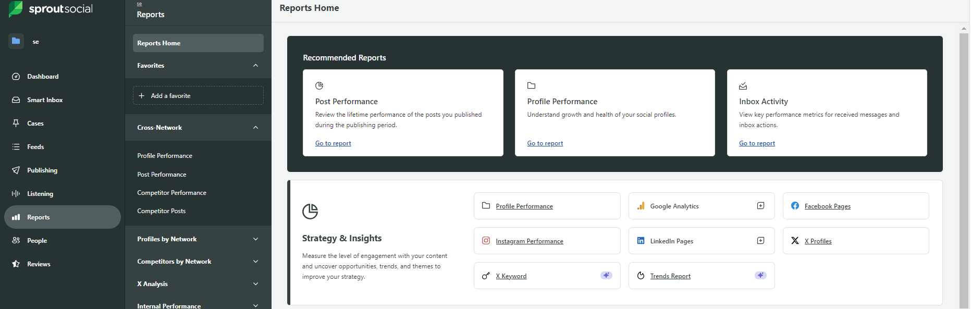Open Competitor Performance report
The height and width of the screenshot is (309, 971).
coord(171,193)
